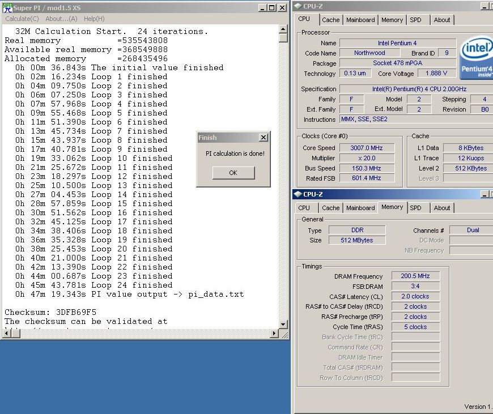Click the FSB:DRAM value '3:4'

pyautogui.click(x=415, y=286)
